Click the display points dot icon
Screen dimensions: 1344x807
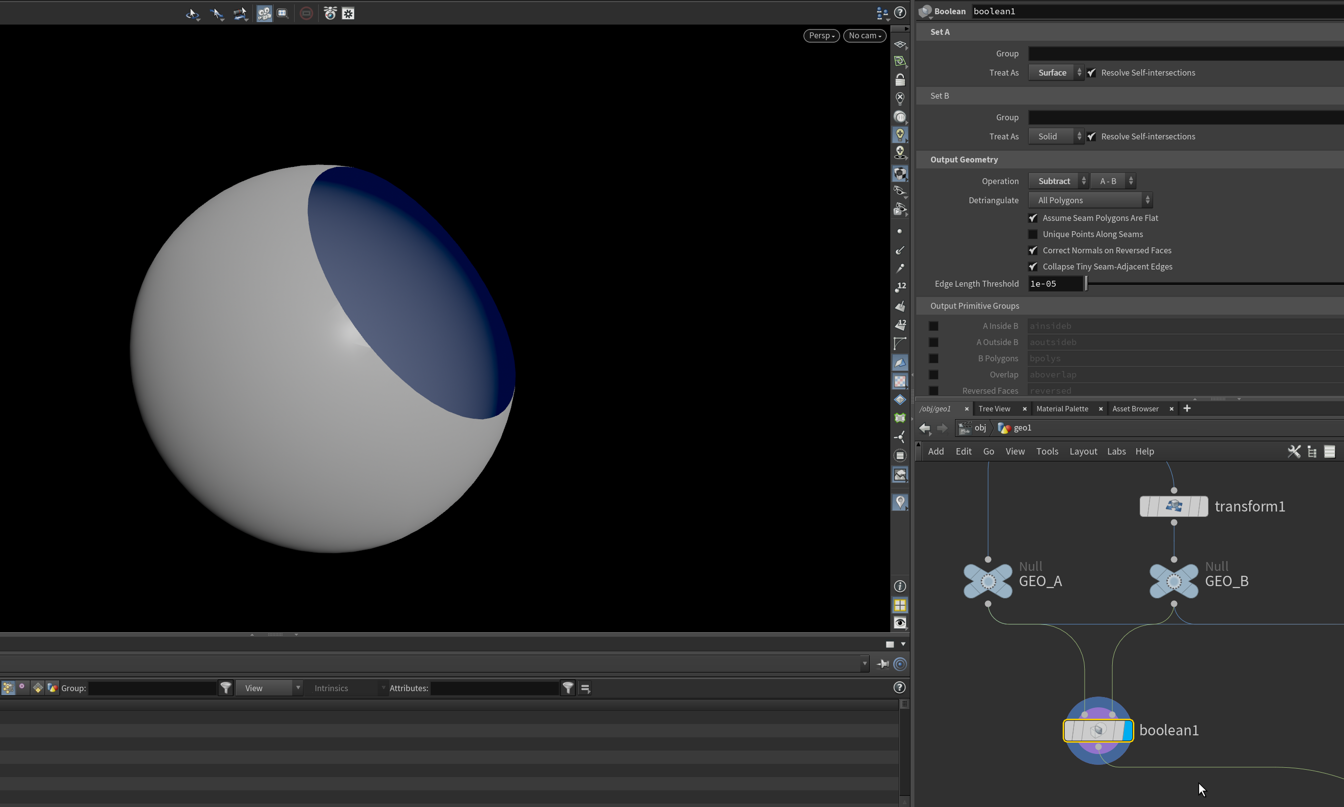coord(900,232)
